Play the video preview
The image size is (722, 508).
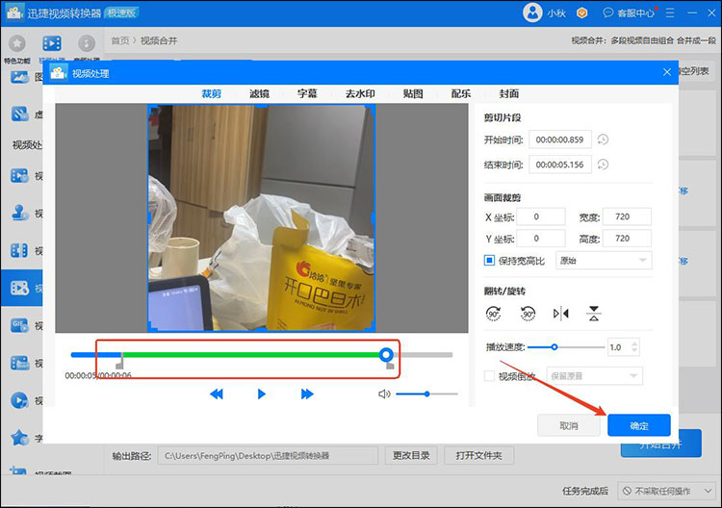point(261,394)
